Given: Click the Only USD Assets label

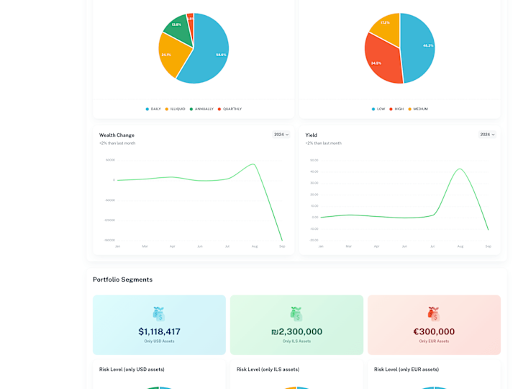Looking at the screenshot, I should (x=159, y=341).
